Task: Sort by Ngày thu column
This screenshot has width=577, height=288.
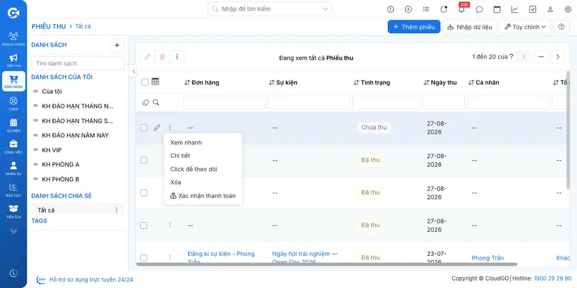Action: pyautogui.click(x=440, y=82)
